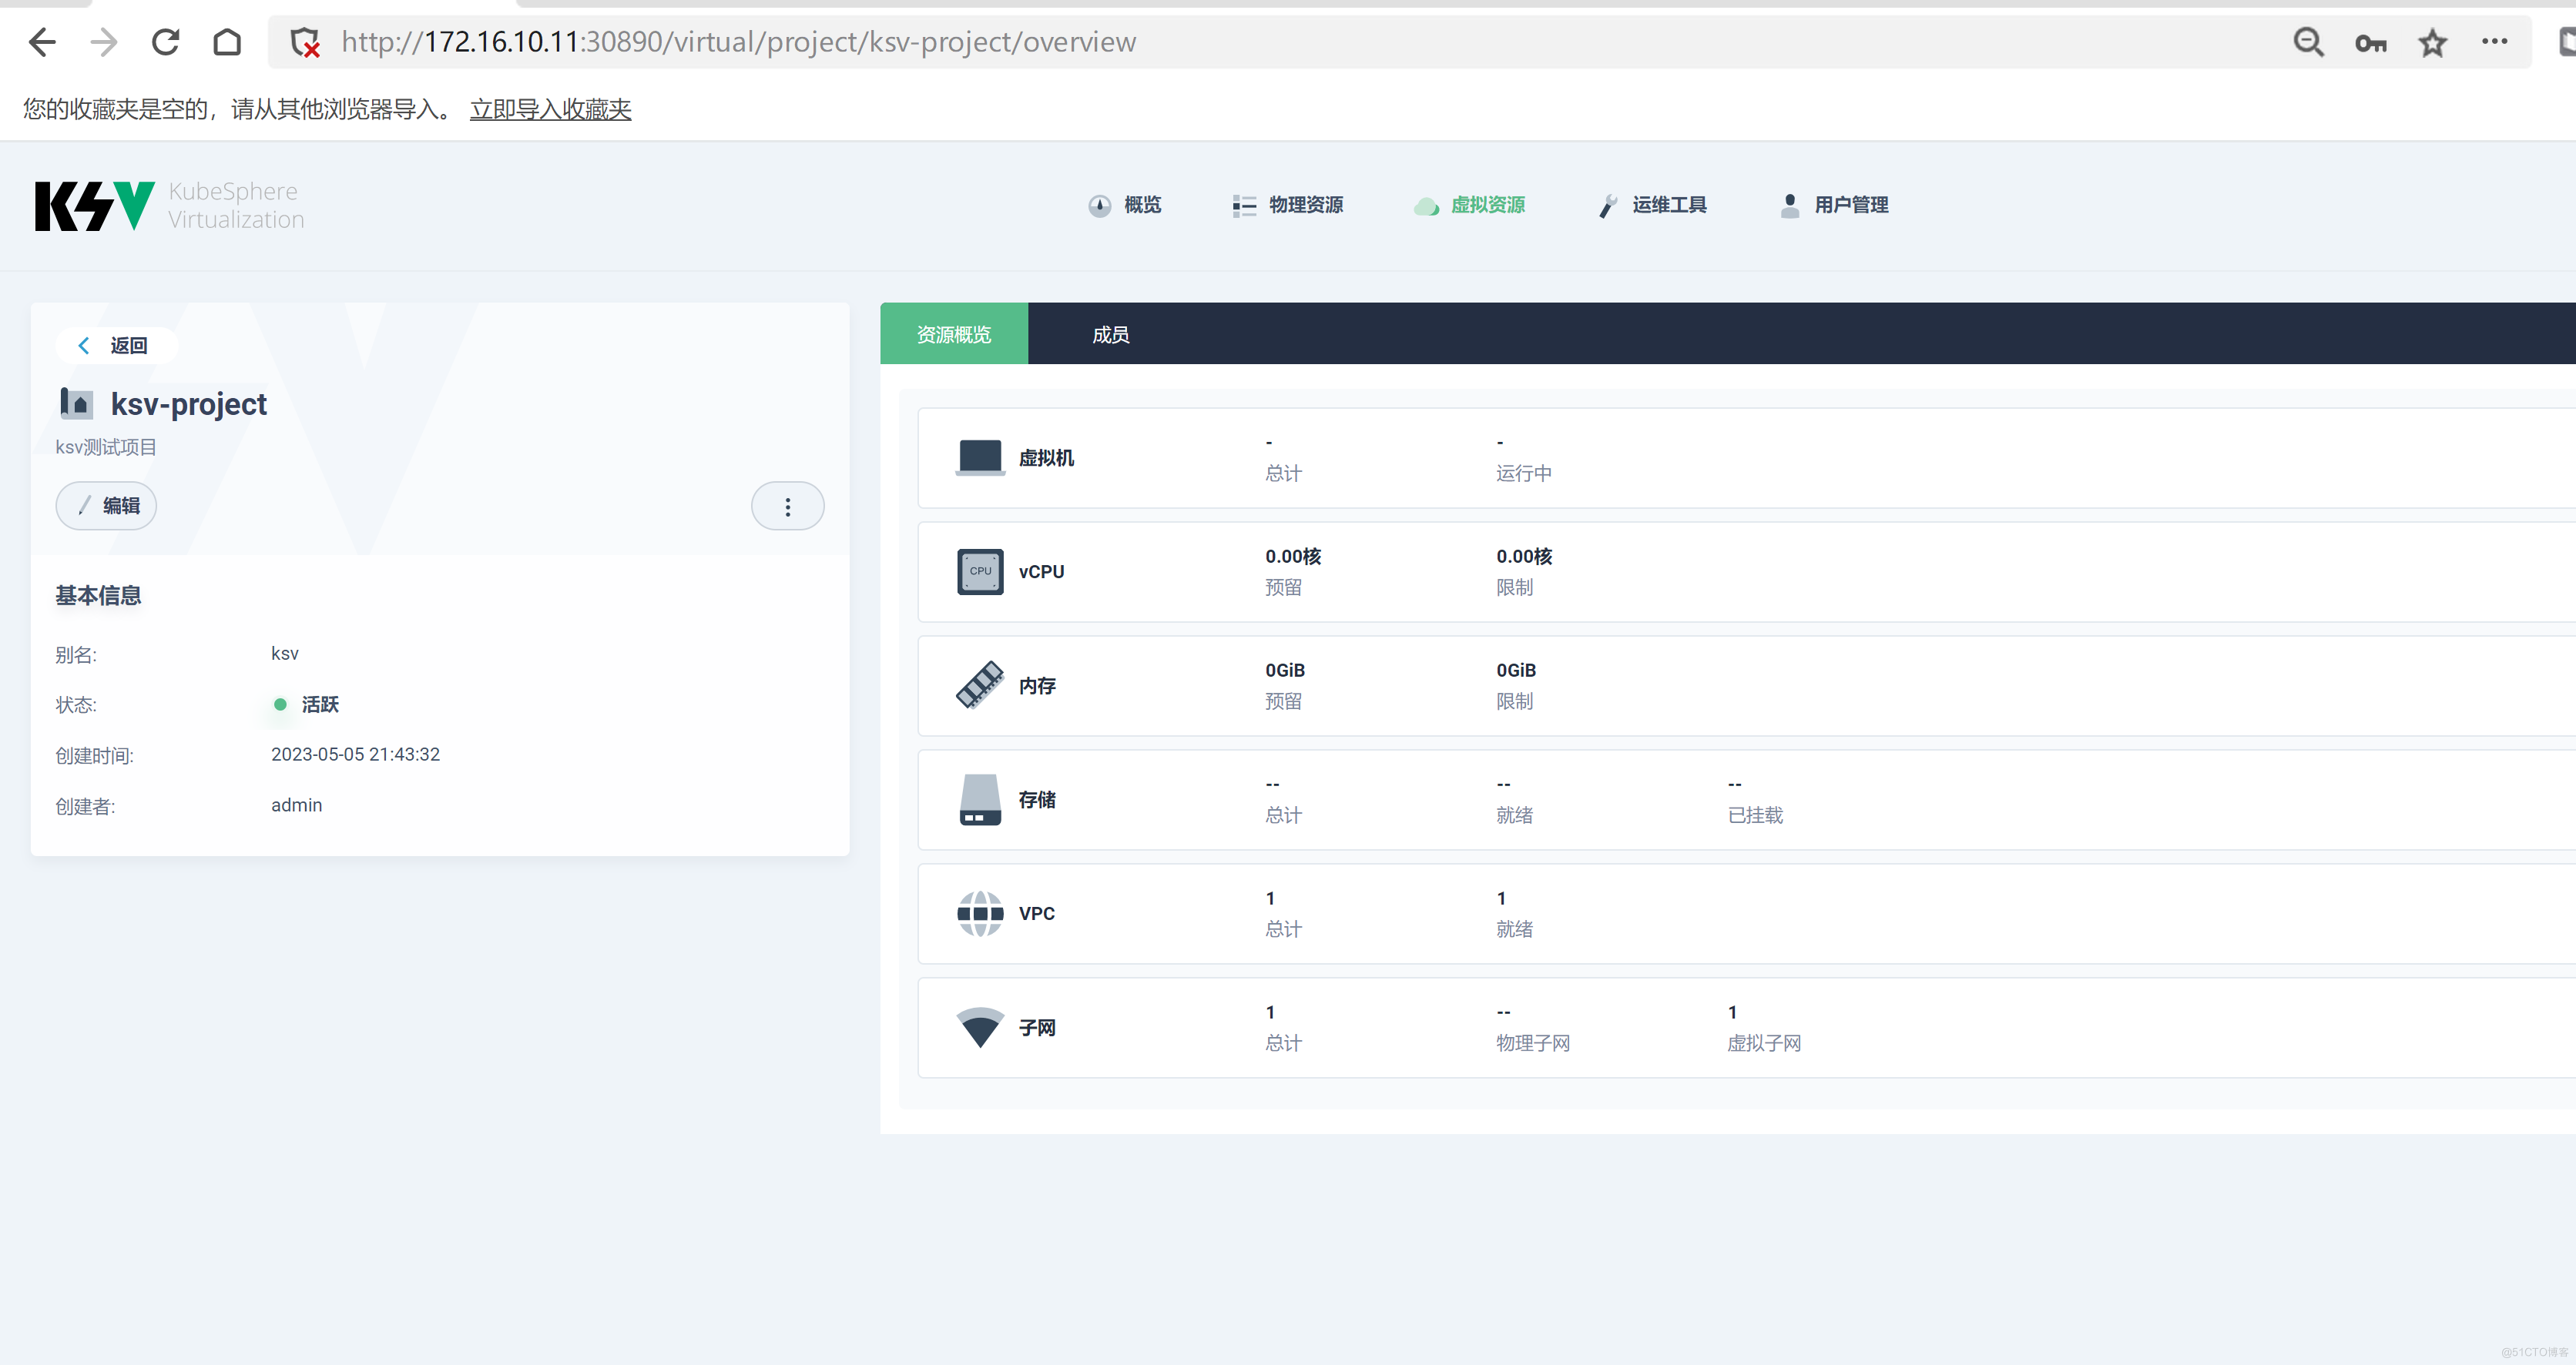Viewport: 2576px width, 1365px height.
Task: Click the 子网 wifi-shaped icon
Action: [980, 1027]
